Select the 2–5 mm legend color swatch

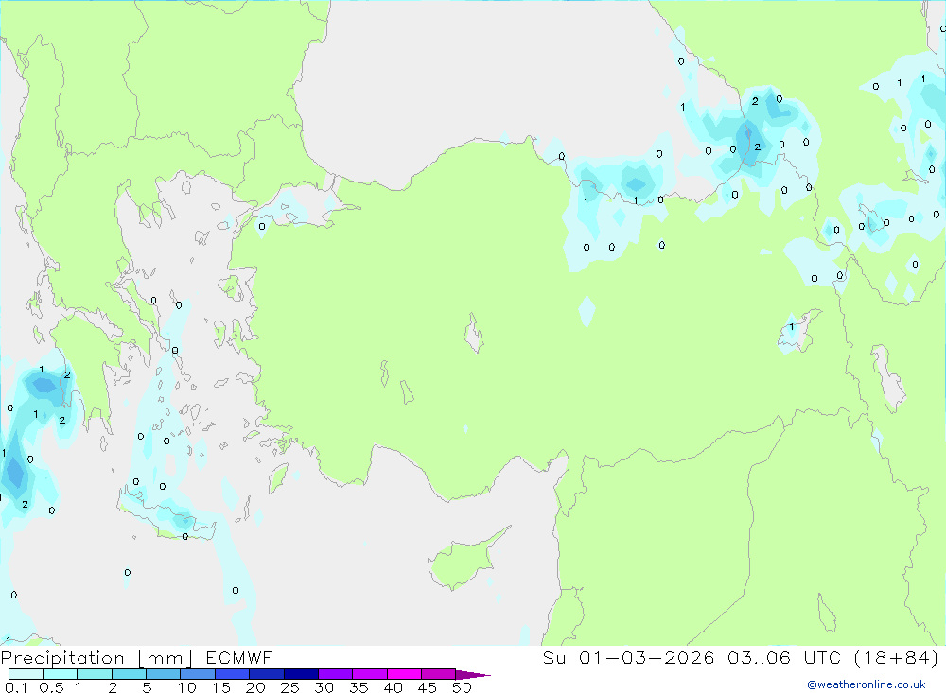click(x=129, y=674)
